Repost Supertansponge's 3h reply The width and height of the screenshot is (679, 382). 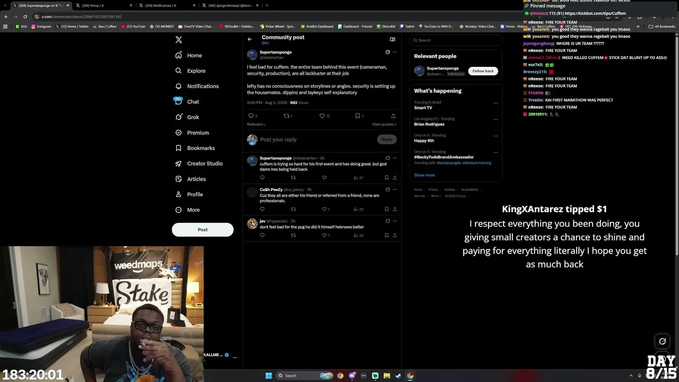pos(293,178)
